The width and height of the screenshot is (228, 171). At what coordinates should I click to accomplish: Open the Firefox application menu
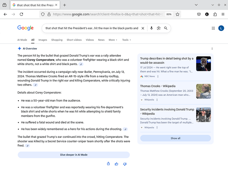pos(223,14)
